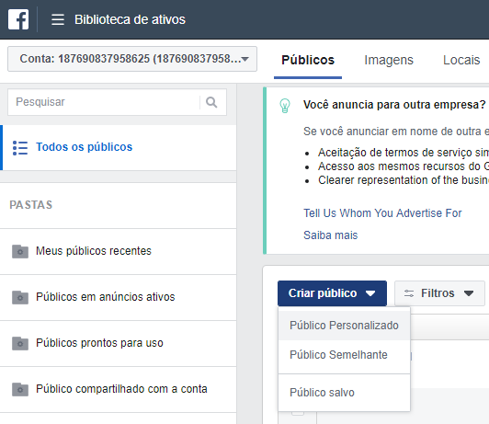This screenshot has height=424, width=489.
Task: Click folder icon of Públicos em anúncios ativos
Action: [20, 297]
